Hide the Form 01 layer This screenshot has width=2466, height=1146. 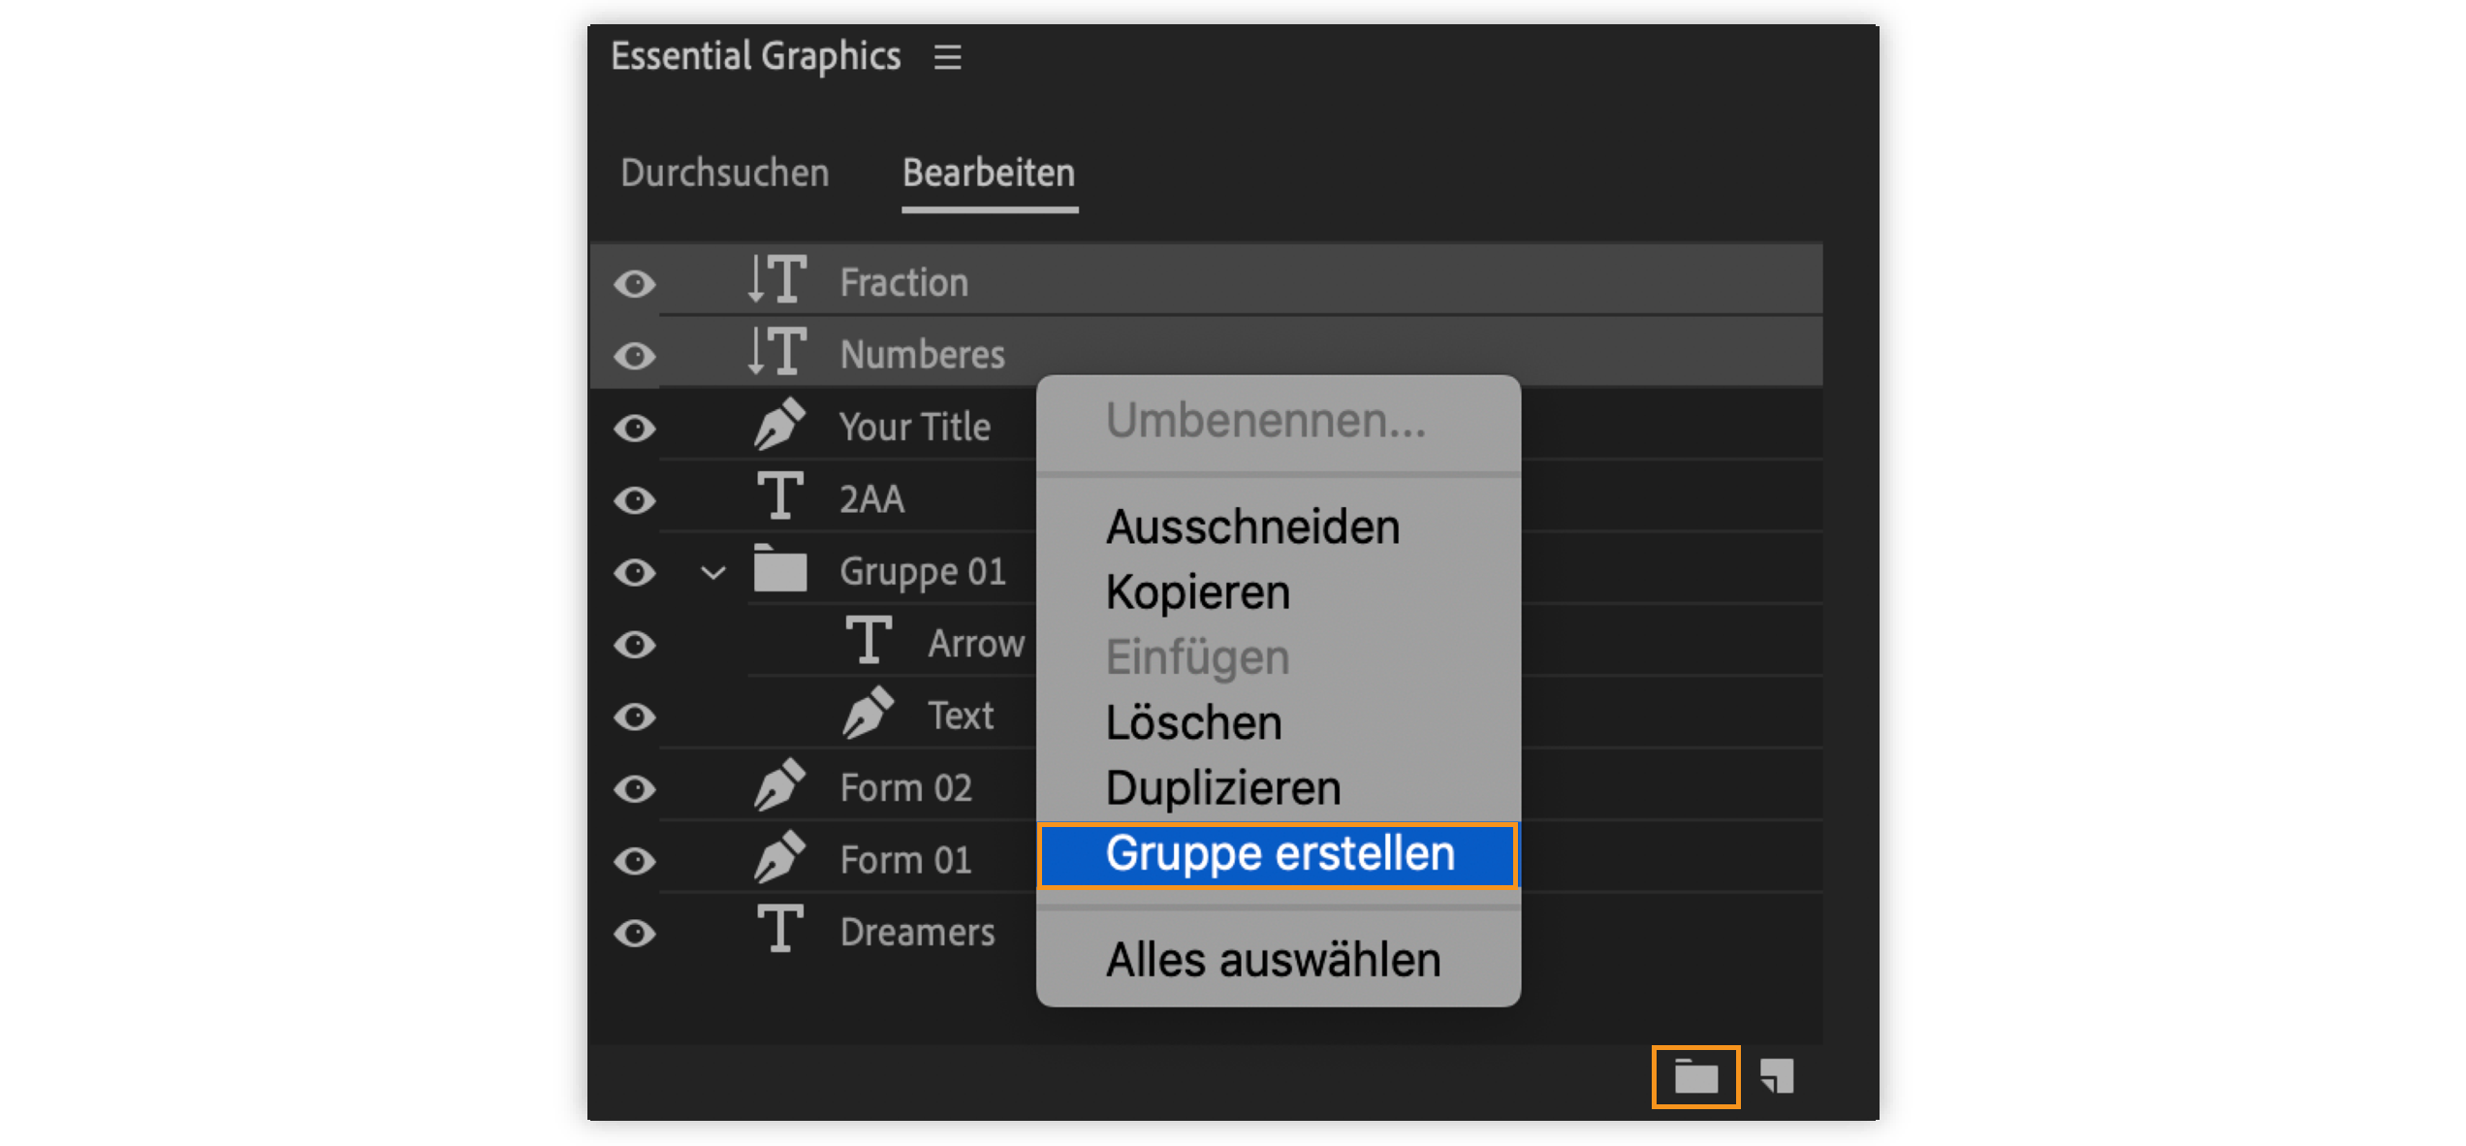[x=633, y=858]
